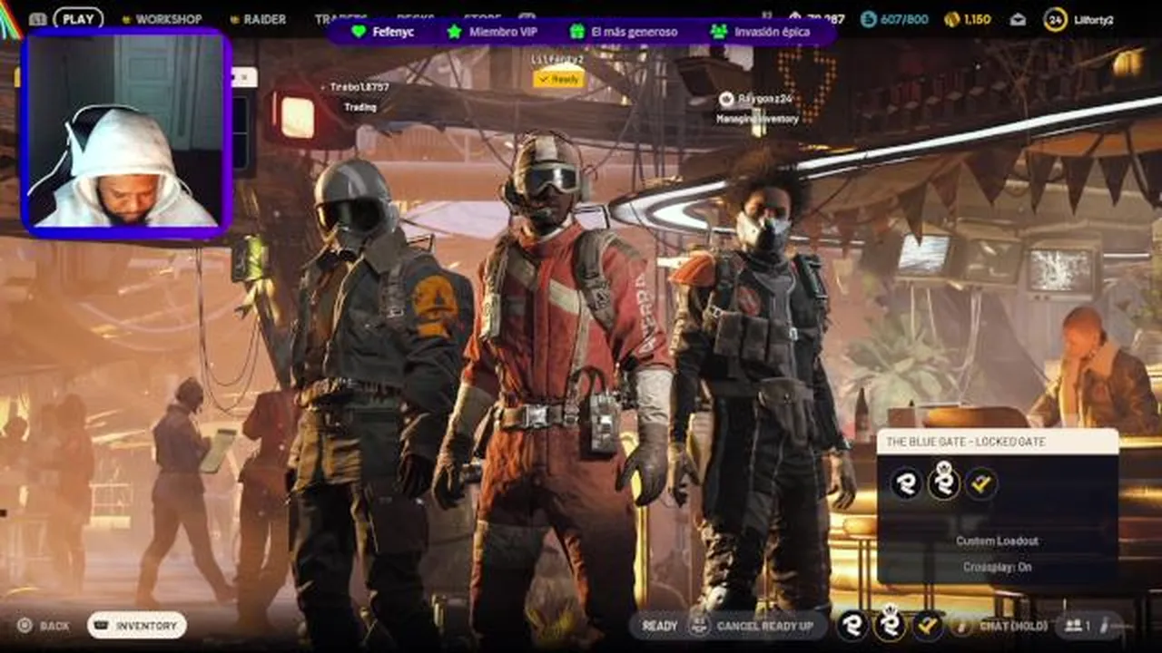Toggle Crossplay: On setting
This screenshot has width=1162, height=653.
997,567
